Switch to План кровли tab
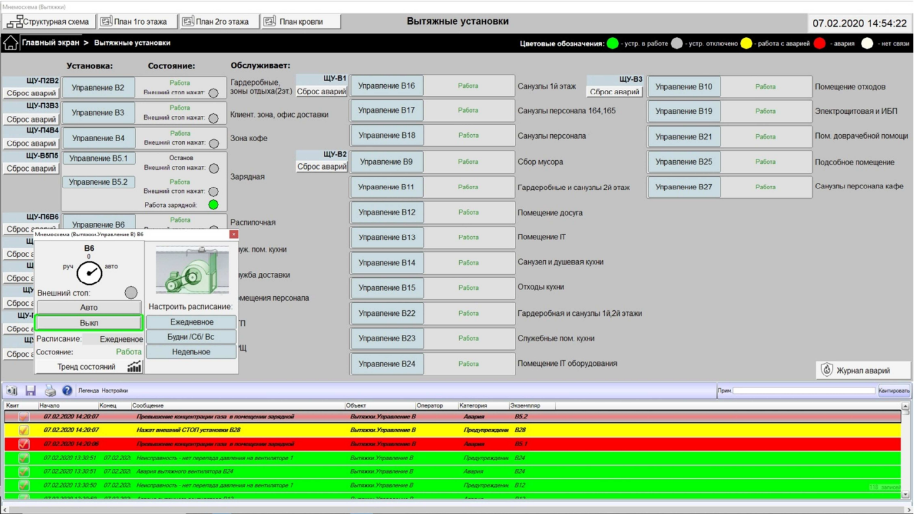914x514 pixels. click(x=300, y=22)
